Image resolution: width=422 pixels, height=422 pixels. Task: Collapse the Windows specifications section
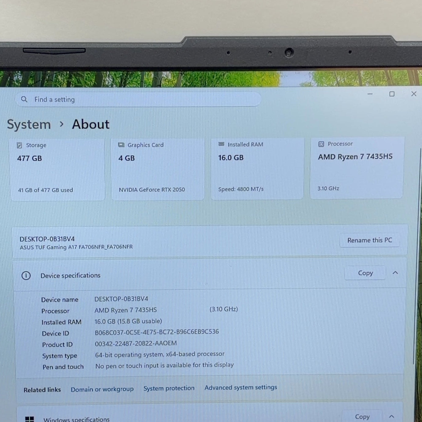click(x=391, y=416)
